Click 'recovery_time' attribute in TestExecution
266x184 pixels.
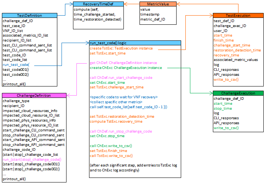(226, 55)
